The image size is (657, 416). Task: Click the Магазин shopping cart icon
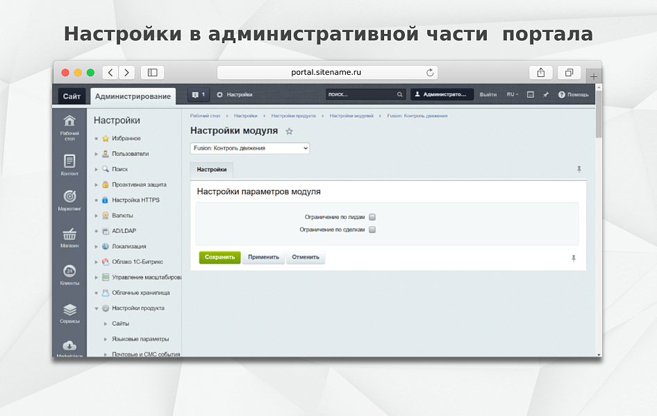69,233
